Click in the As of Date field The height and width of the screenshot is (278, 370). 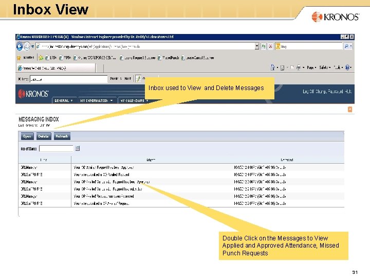[x=56, y=149]
